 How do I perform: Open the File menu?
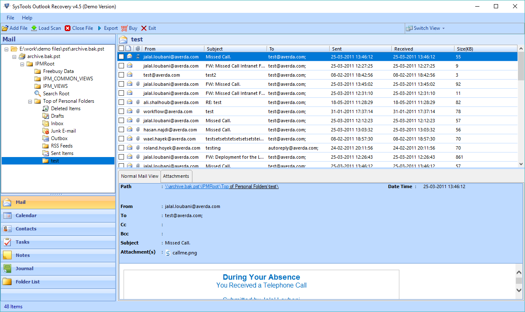(x=10, y=18)
